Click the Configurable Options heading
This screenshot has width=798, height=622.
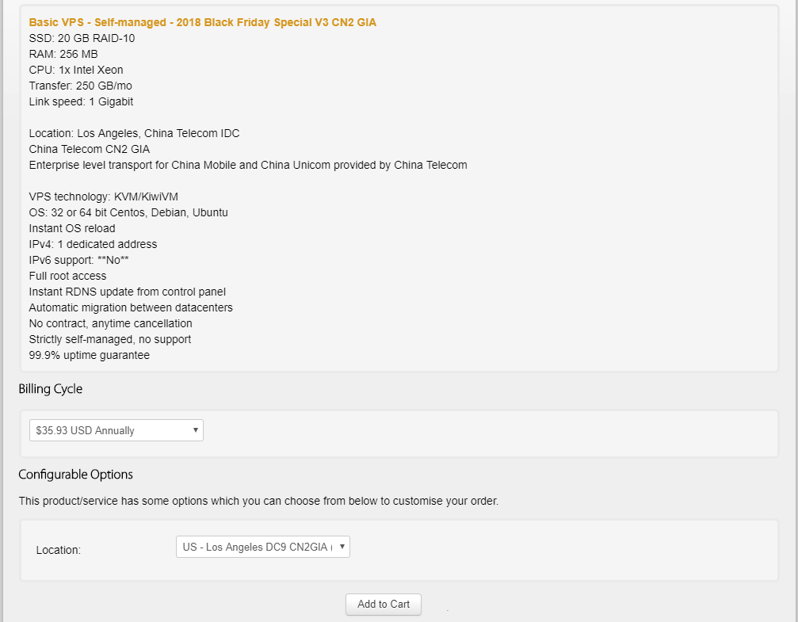tap(76, 475)
